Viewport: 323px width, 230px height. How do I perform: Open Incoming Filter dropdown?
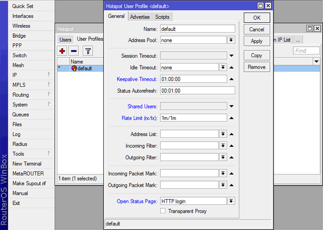coord(223,146)
